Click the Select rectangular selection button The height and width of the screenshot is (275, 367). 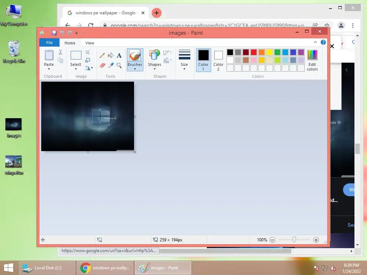(x=76, y=56)
